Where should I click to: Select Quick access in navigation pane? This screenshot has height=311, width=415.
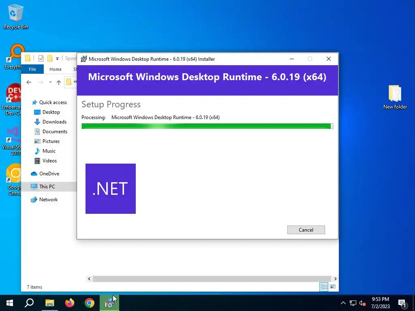(x=49, y=102)
